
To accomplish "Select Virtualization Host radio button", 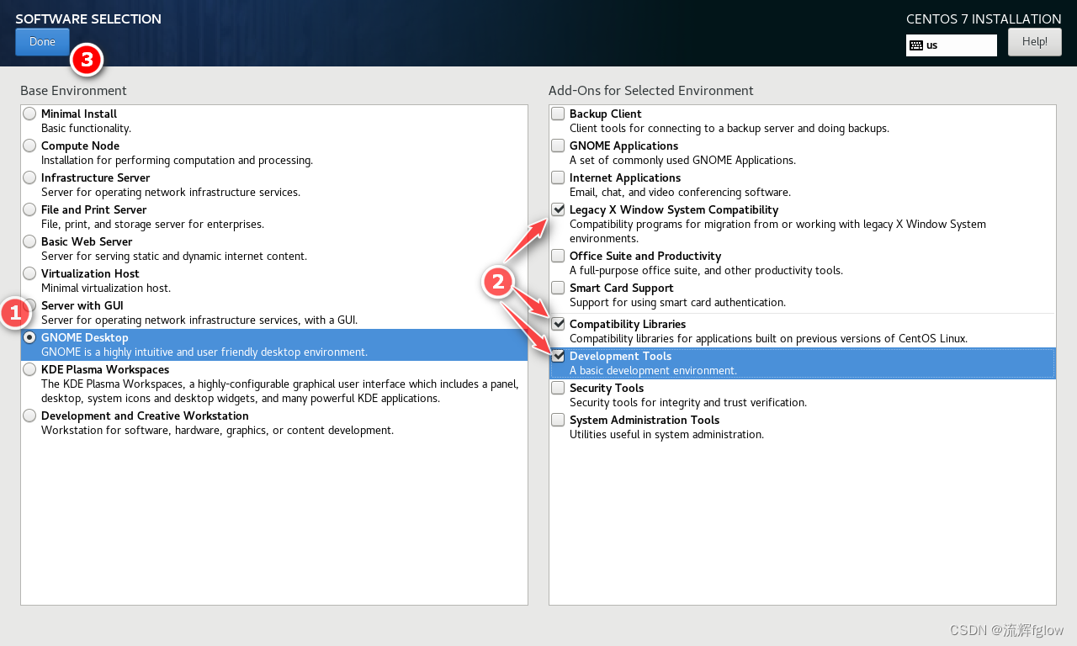I will [30, 273].
